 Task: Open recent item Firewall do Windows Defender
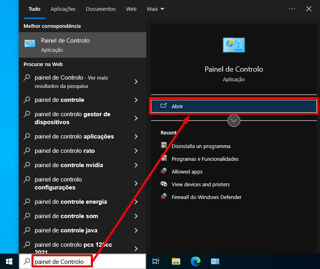click(x=206, y=197)
